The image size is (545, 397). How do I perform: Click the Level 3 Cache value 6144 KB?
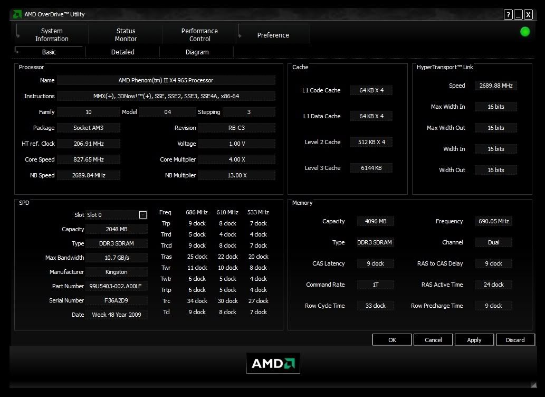click(x=371, y=168)
